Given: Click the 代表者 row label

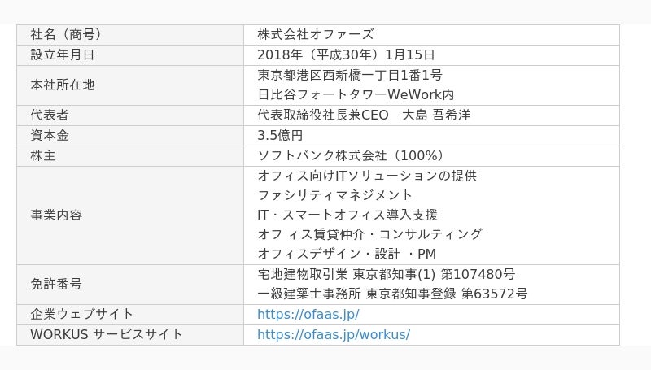Looking at the screenshot, I should click(x=50, y=115).
